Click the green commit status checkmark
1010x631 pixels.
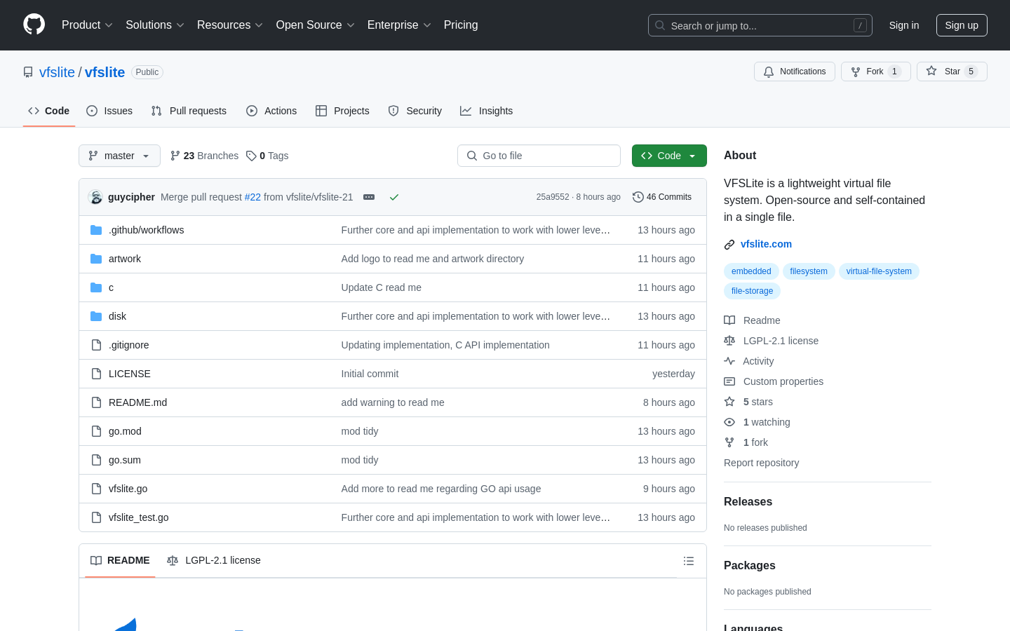tap(394, 197)
